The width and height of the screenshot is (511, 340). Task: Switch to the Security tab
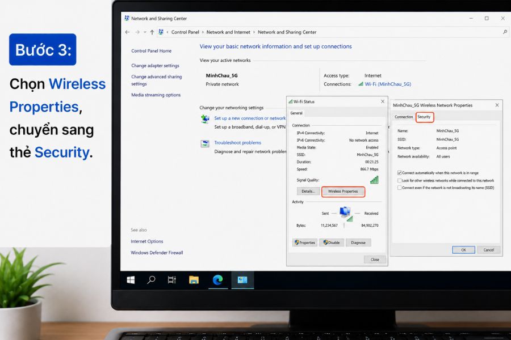click(x=424, y=117)
